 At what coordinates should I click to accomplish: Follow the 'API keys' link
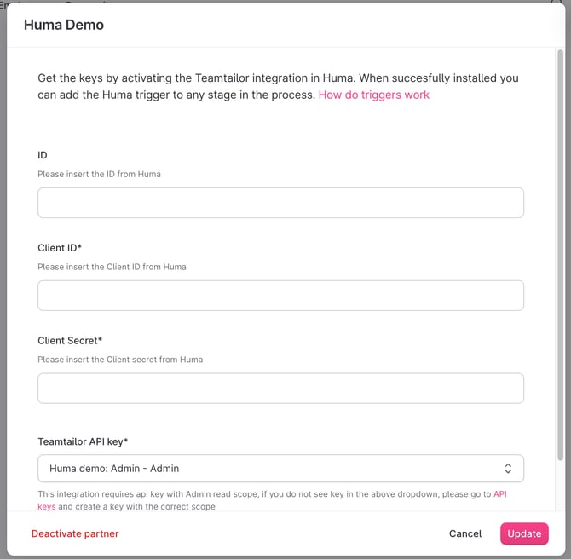pos(499,494)
